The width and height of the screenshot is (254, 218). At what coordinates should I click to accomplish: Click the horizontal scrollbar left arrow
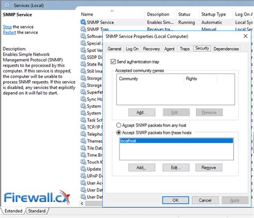pyautogui.click(x=82, y=204)
